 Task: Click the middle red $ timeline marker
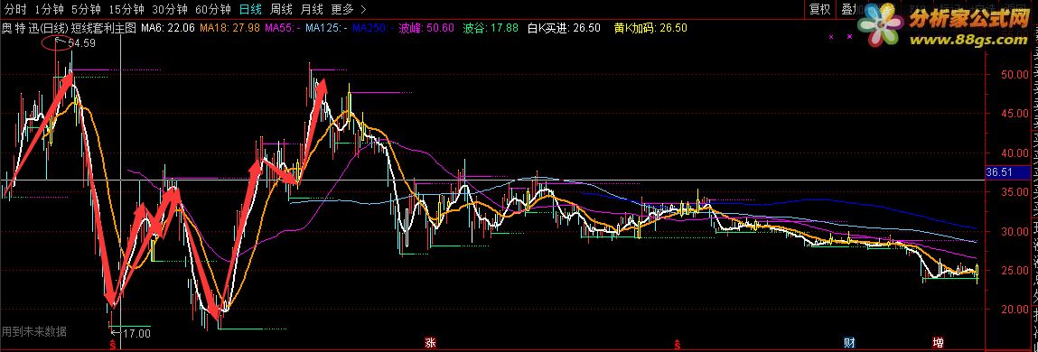(x=677, y=344)
